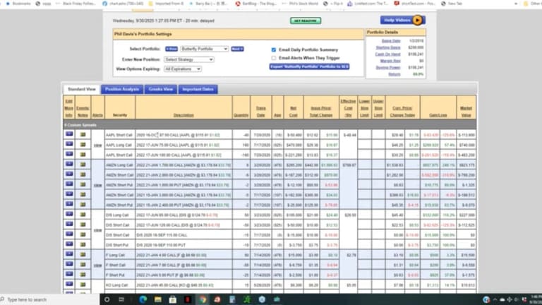Click Windows taskbar search box
Viewport: 542px width, 305px height.
coord(50,299)
